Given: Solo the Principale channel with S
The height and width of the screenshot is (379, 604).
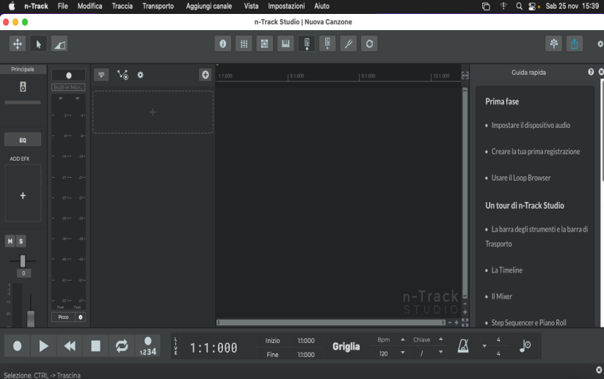Looking at the screenshot, I should coord(21,242).
